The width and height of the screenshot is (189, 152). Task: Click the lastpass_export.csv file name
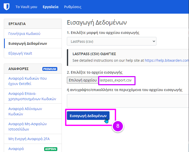click(116, 80)
